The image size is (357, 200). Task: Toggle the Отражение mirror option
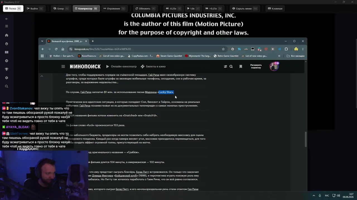point(114,9)
